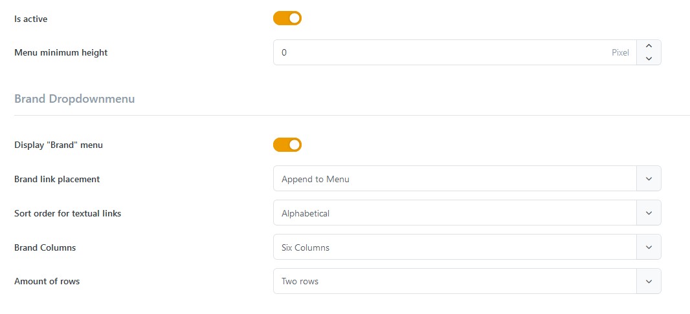The image size is (690, 314).
Task: Open the Amount of rows dropdown
Action: click(467, 281)
